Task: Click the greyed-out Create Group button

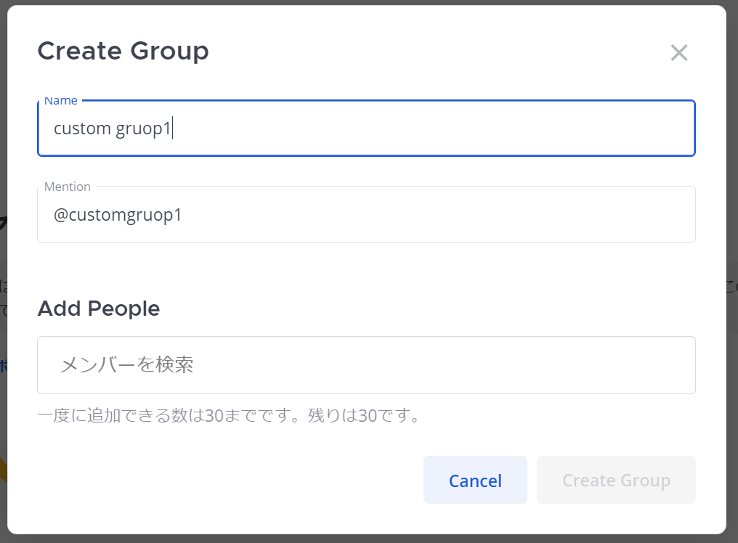Action: click(x=616, y=480)
